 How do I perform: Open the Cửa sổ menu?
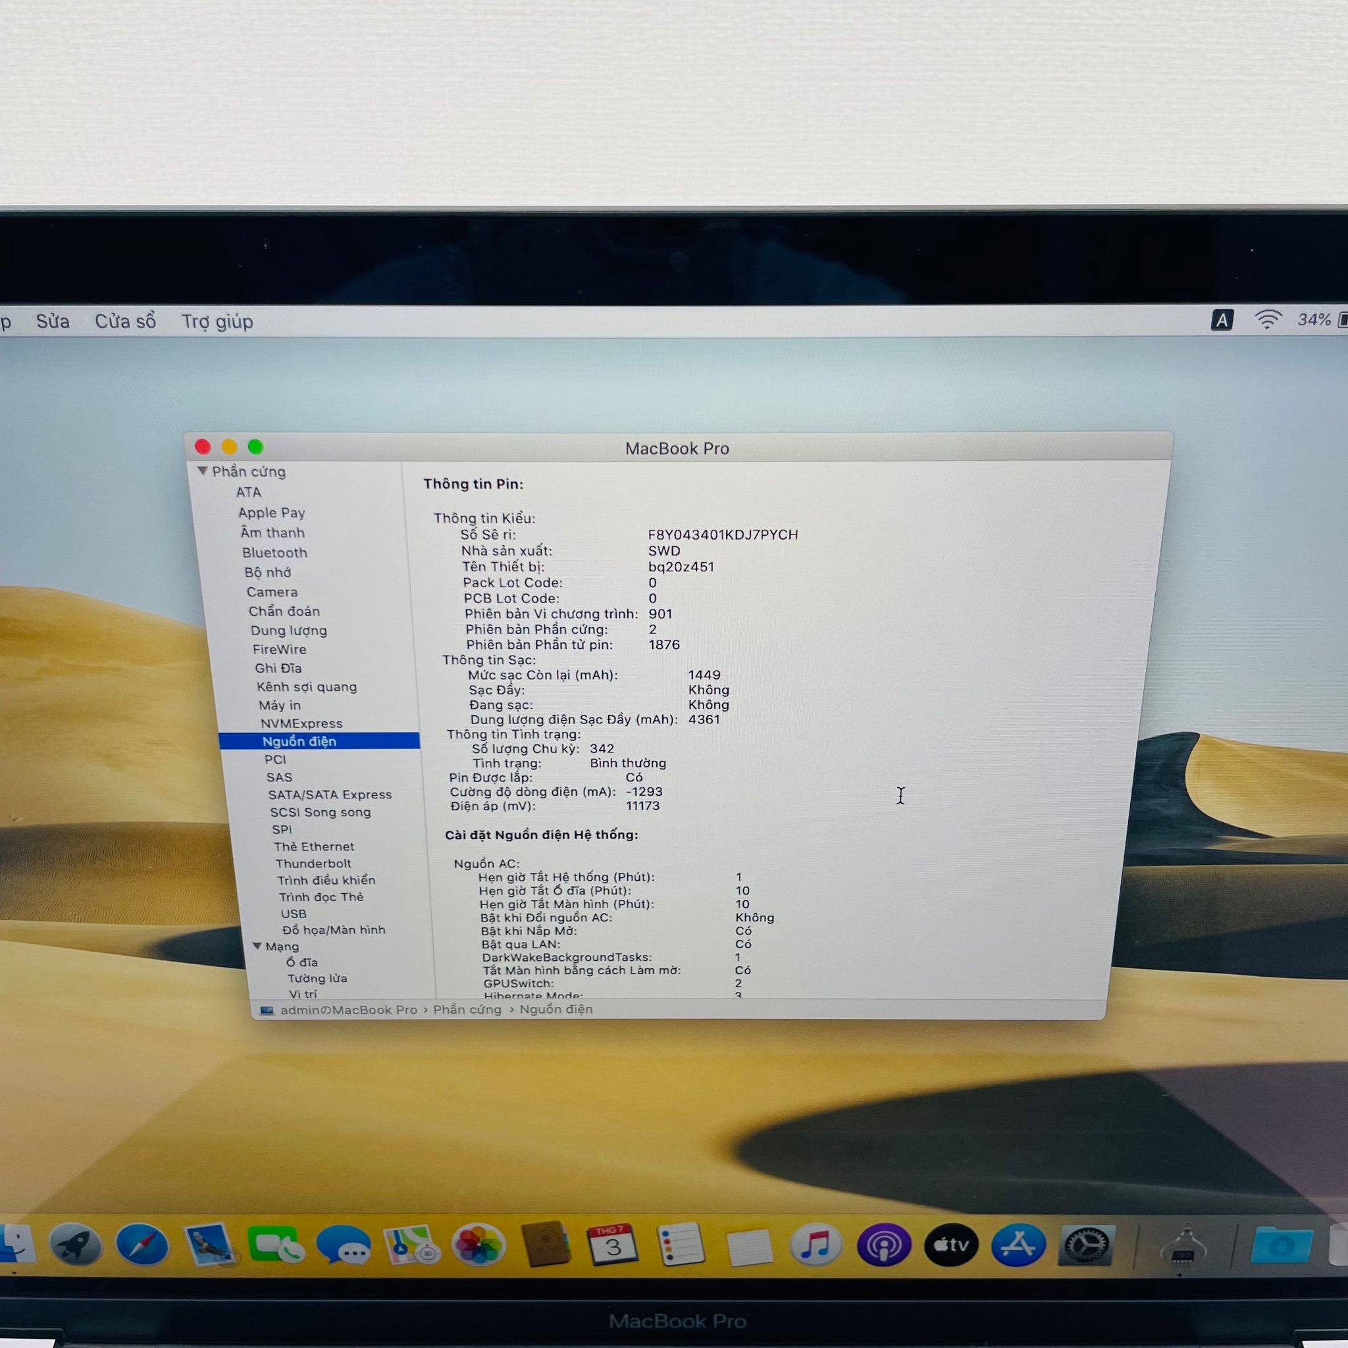pyautogui.click(x=125, y=322)
